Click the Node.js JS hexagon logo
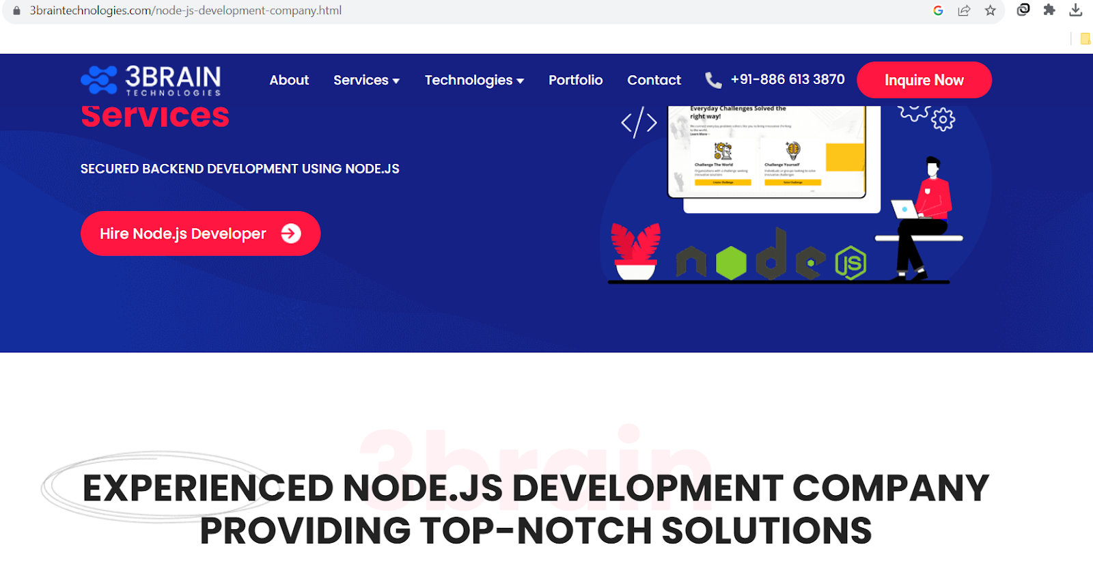Image resolution: width=1093 pixels, height=577 pixels. (850, 263)
